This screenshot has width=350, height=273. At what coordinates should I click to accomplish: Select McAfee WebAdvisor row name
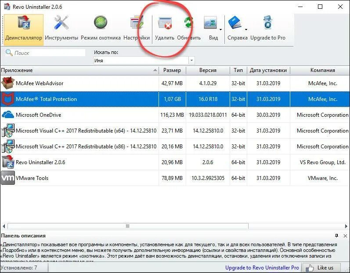[x=40, y=83]
